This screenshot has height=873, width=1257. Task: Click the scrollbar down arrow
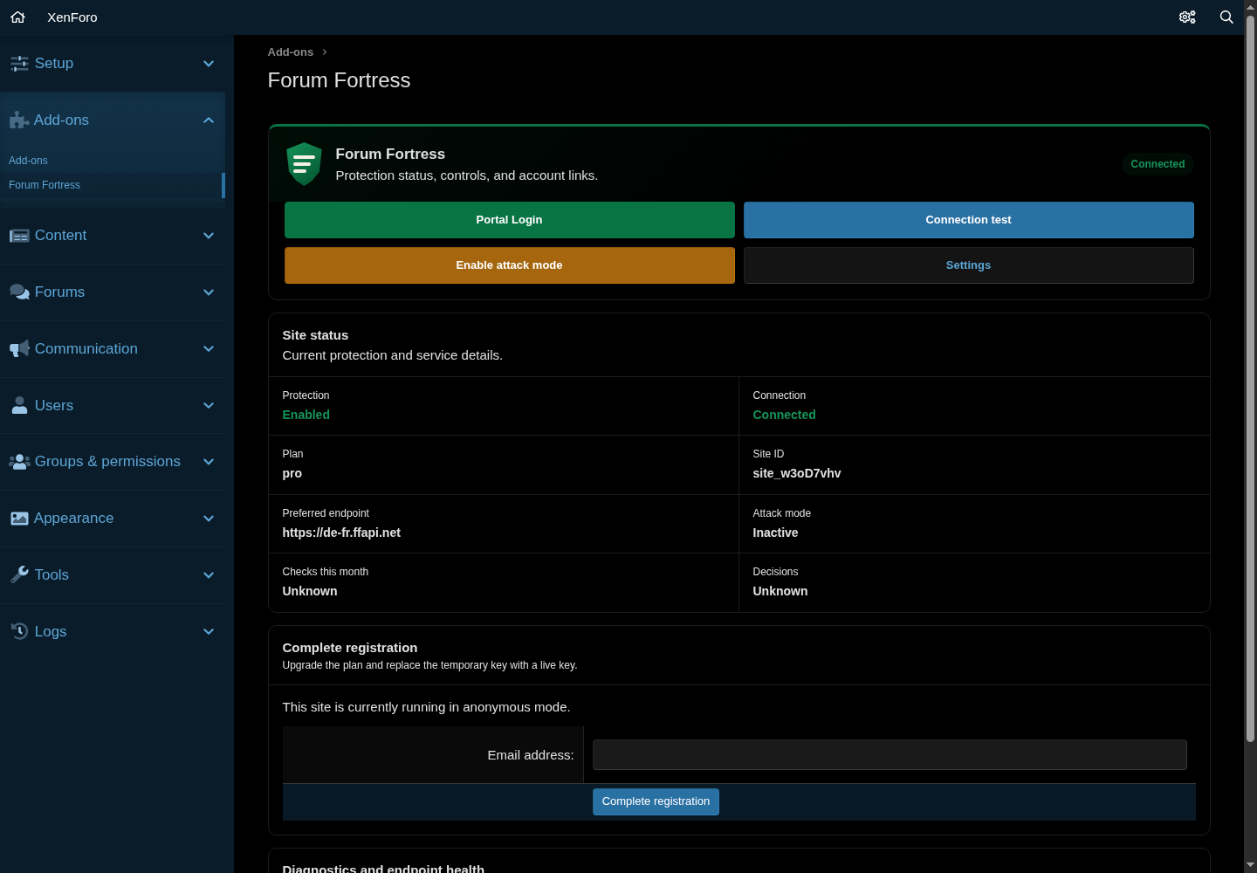click(1250, 866)
